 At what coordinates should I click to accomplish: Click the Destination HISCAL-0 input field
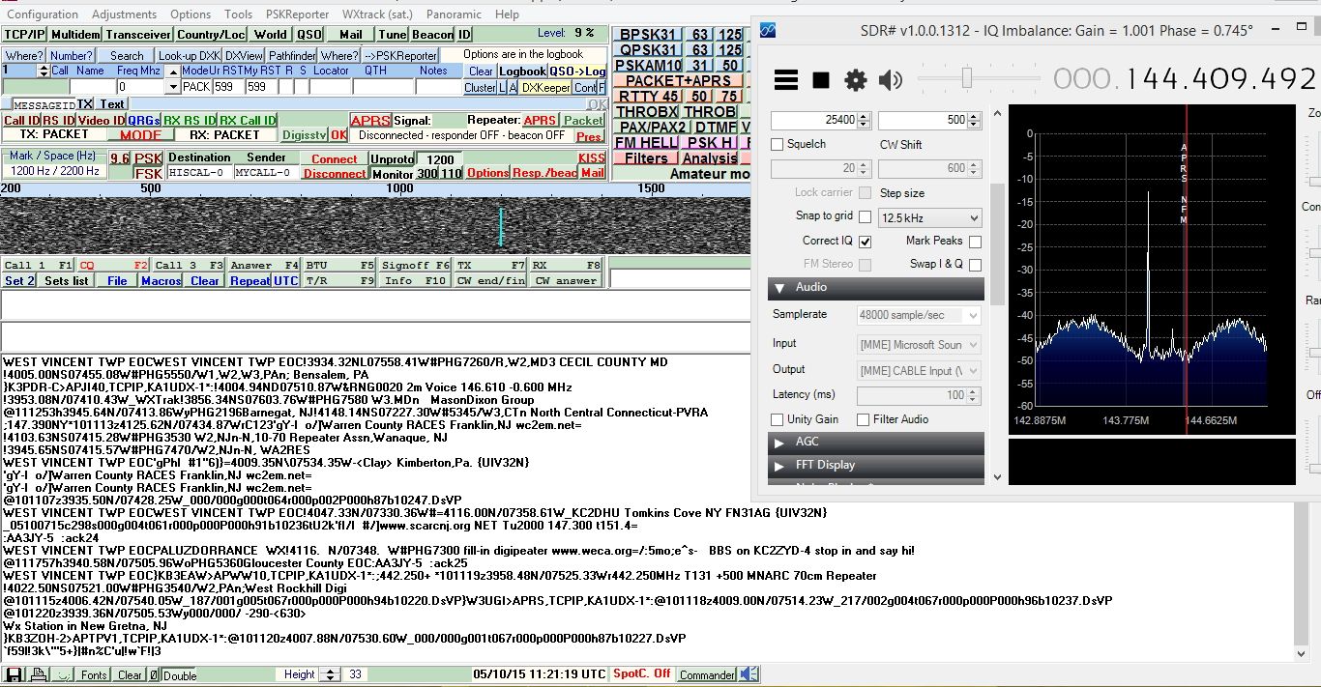(x=198, y=173)
